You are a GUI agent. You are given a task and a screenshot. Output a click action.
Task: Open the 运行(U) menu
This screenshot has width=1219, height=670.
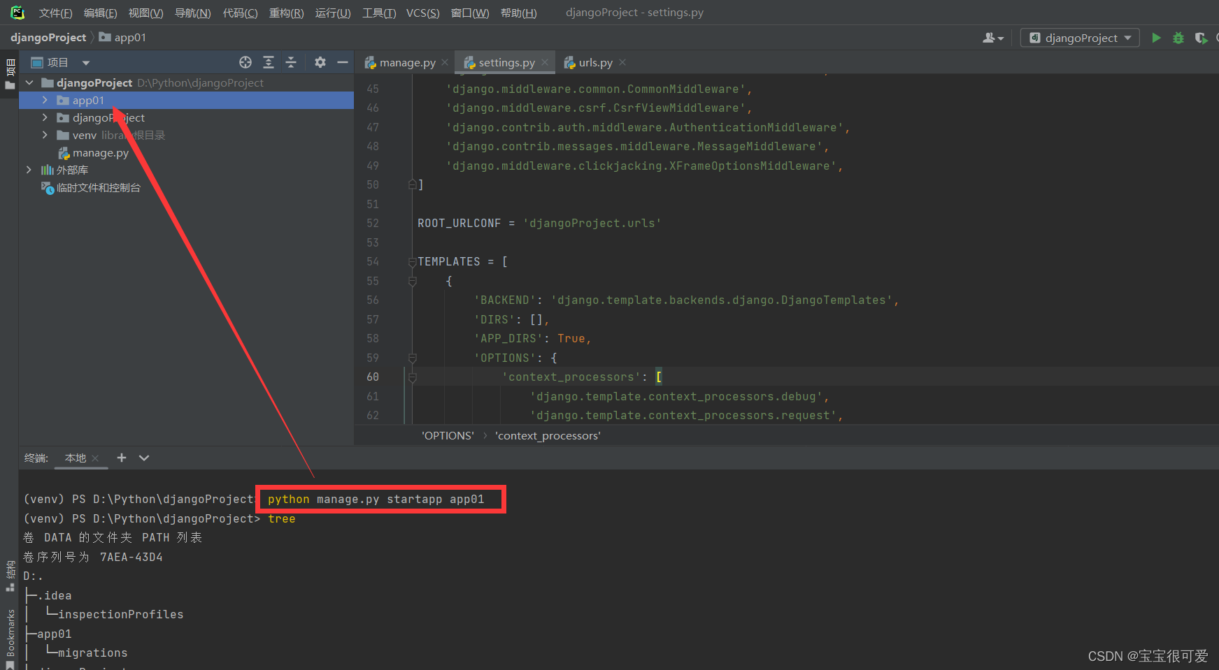333,13
